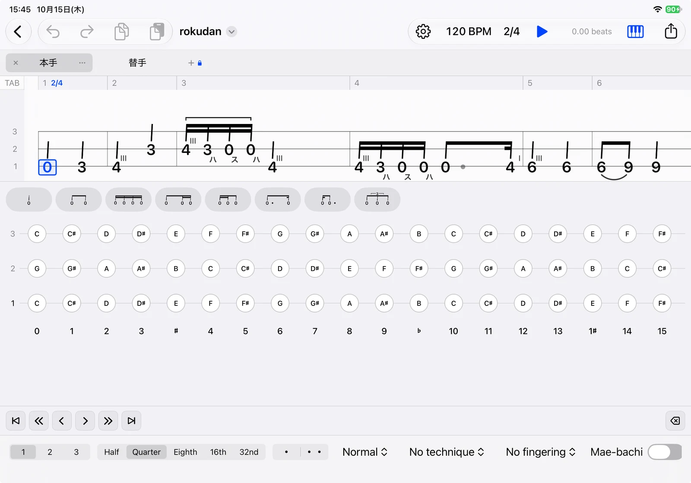Select the 16th note duration
The image size is (691, 483).
click(218, 452)
